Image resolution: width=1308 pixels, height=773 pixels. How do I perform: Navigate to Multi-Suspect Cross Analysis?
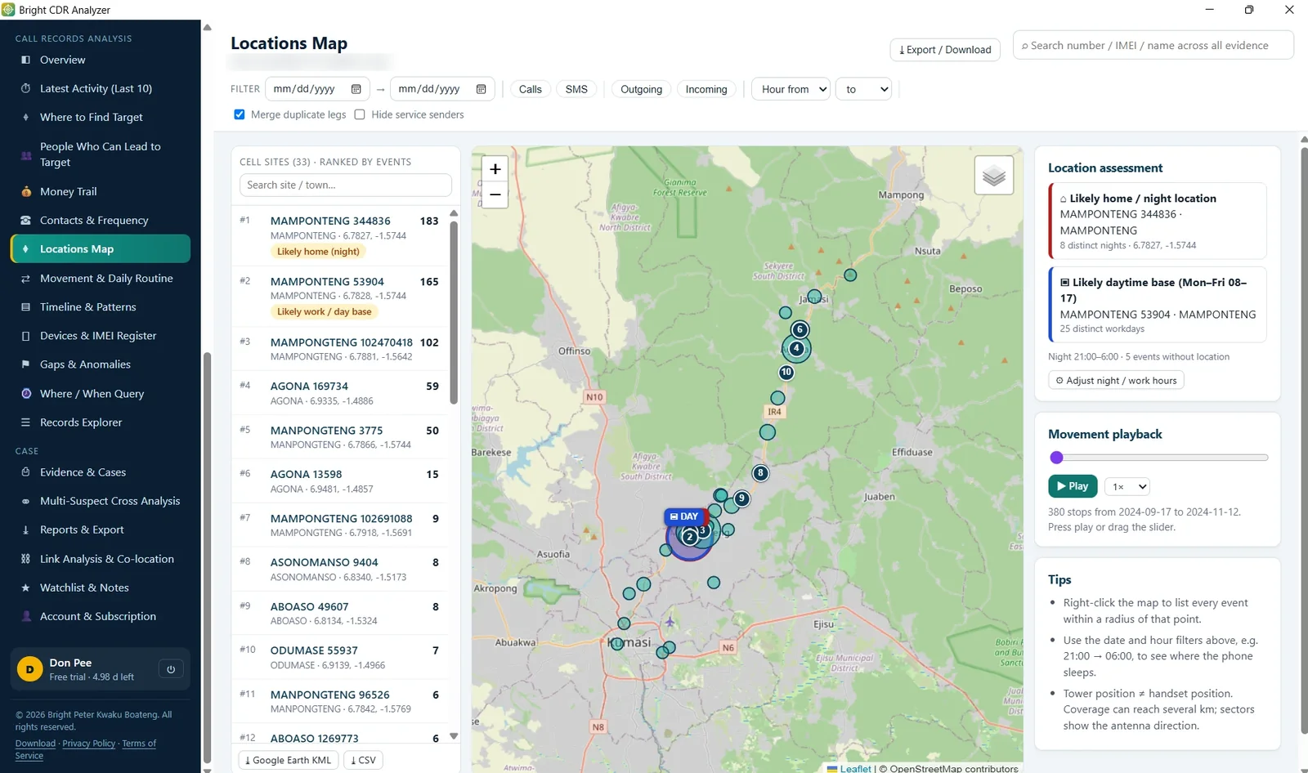(101, 501)
